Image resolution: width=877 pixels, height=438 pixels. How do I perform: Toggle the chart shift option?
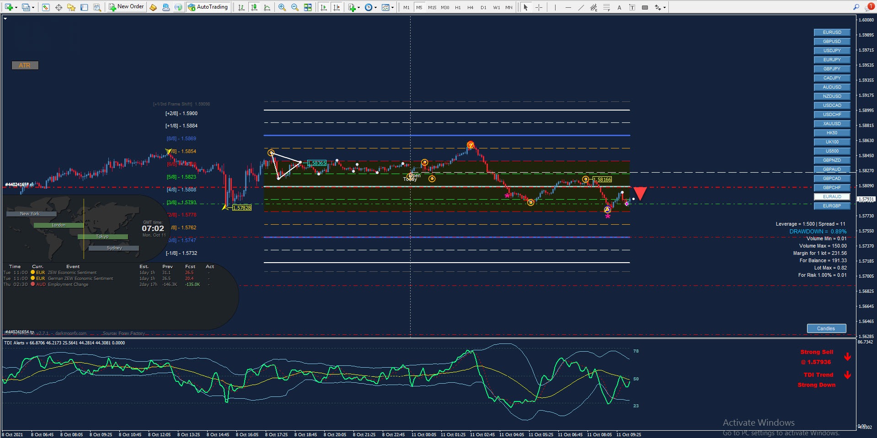(x=337, y=7)
